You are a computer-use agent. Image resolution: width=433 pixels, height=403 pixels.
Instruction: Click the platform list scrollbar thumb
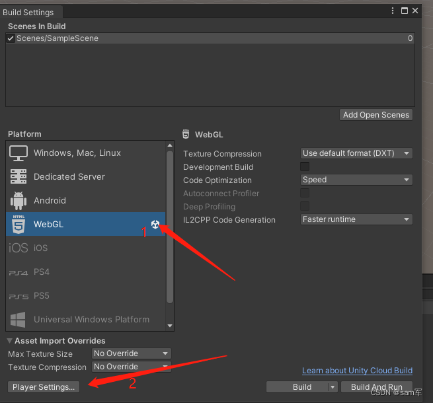tap(170, 227)
